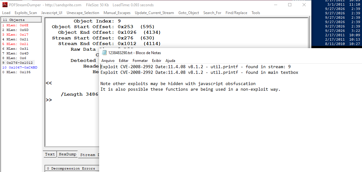Open the Find/Replace menu
This screenshot has width=362, height=172.
pyautogui.click(x=237, y=13)
